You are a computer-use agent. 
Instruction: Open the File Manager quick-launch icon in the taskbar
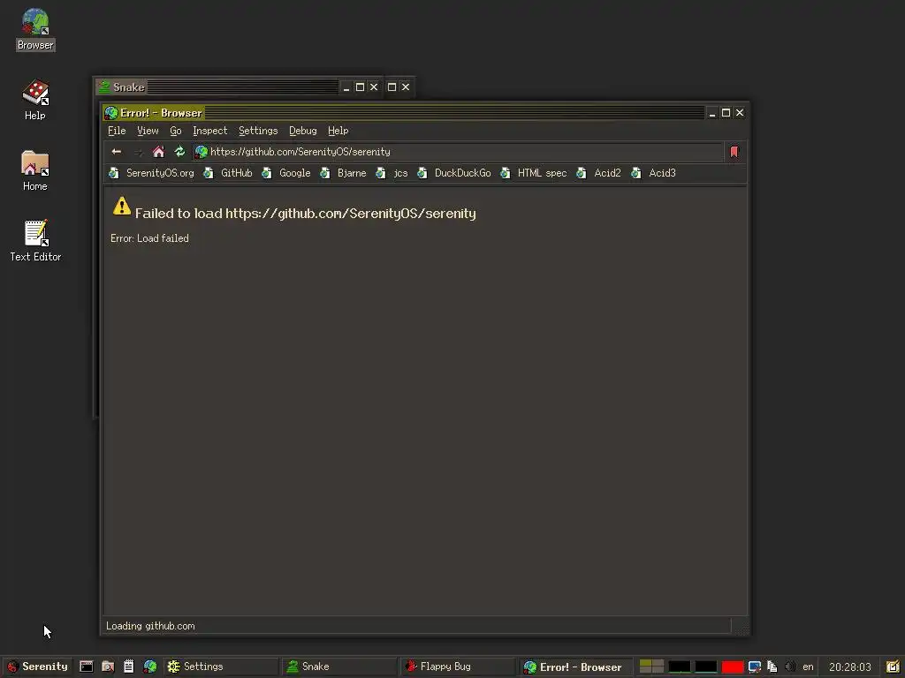[x=107, y=667]
